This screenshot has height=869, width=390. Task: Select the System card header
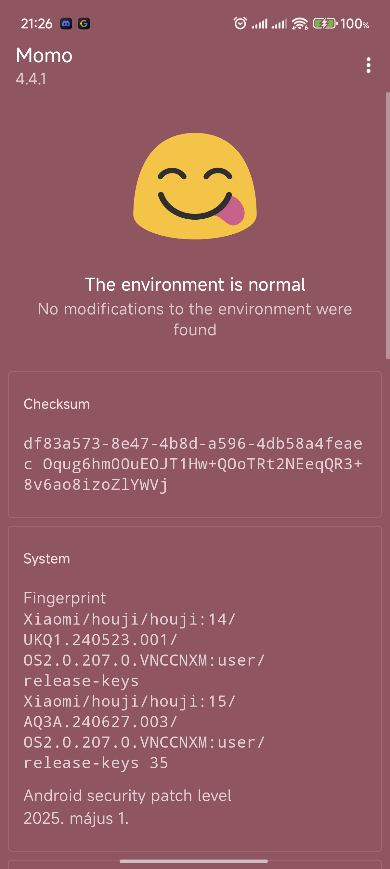click(47, 559)
